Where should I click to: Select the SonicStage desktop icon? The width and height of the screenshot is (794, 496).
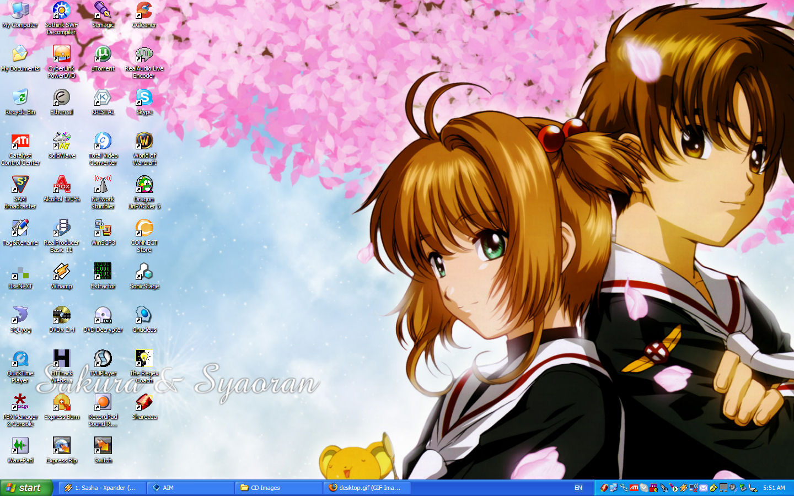pyautogui.click(x=144, y=272)
